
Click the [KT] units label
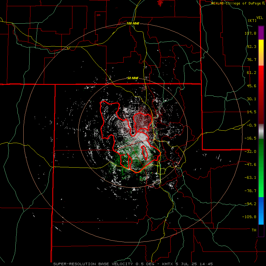252,20
